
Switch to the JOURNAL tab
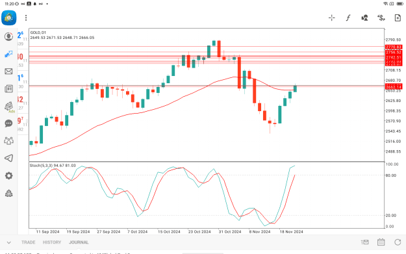coord(79,242)
